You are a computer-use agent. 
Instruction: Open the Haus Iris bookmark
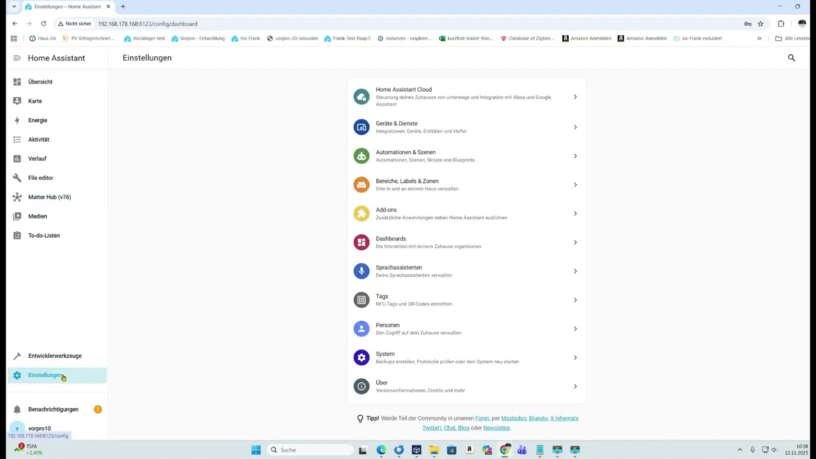(43, 38)
